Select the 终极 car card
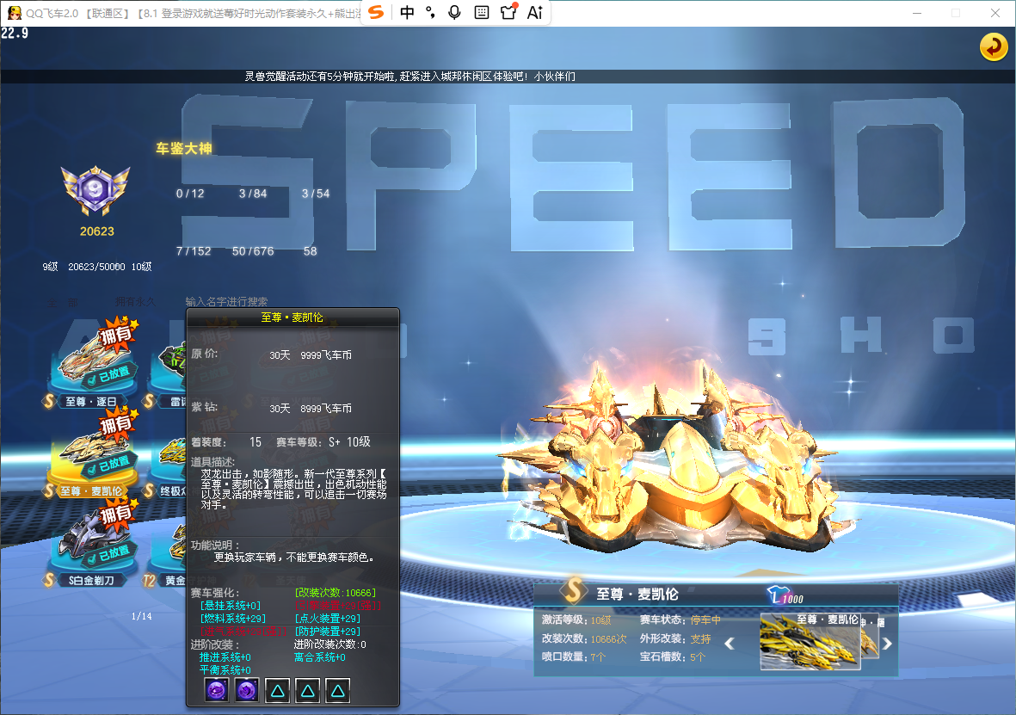The height and width of the screenshot is (715, 1016). pos(165,462)
